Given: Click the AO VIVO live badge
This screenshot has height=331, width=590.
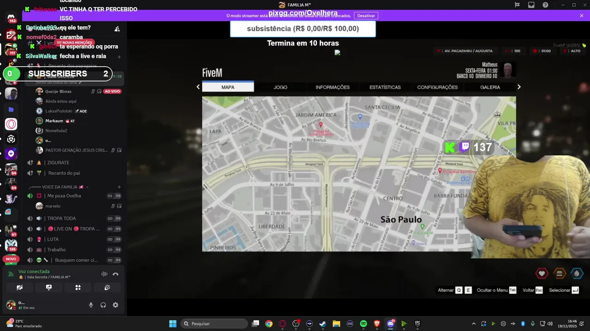Looking at the screenshot, I should pos(112,91).
